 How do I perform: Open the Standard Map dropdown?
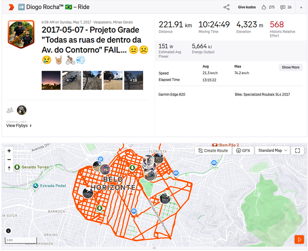(272, 151)
